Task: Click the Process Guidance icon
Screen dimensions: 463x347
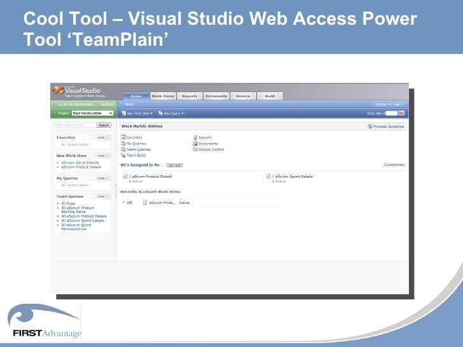Action: pyautogui.click(x=370, y=126)
